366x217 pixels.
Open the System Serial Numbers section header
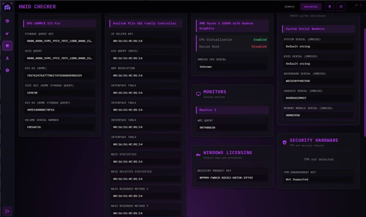[318, 29]
